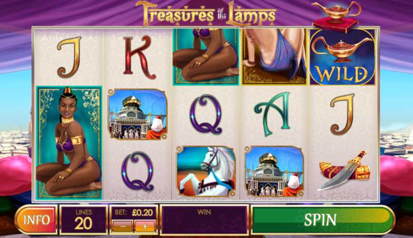Click the purple Q in second reel bottom

138,171
